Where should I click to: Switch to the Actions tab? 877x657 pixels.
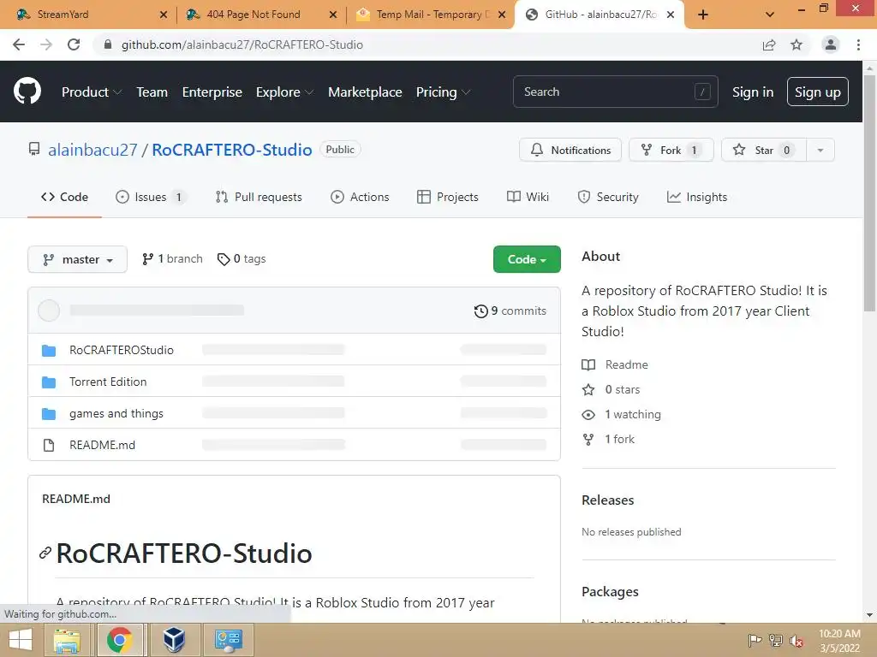click(360, 198)
